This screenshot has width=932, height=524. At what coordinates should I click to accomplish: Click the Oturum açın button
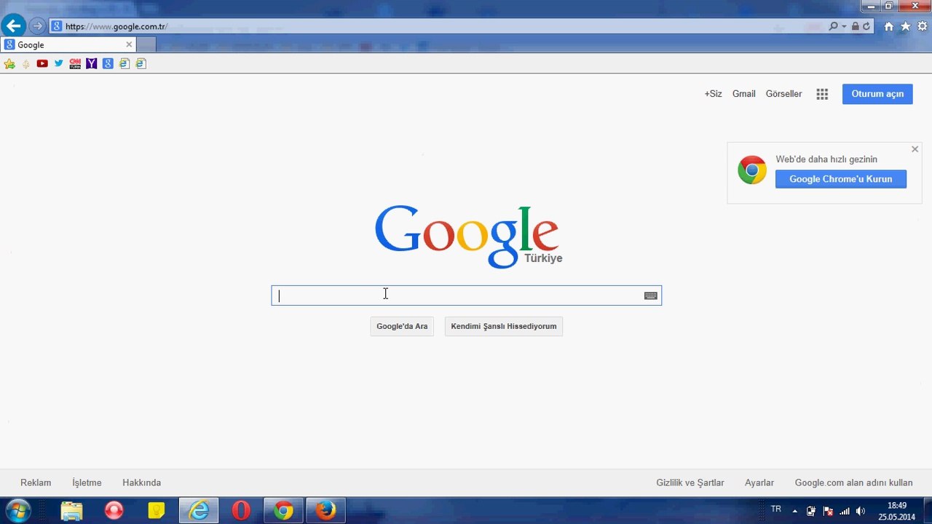click(877, 94)
